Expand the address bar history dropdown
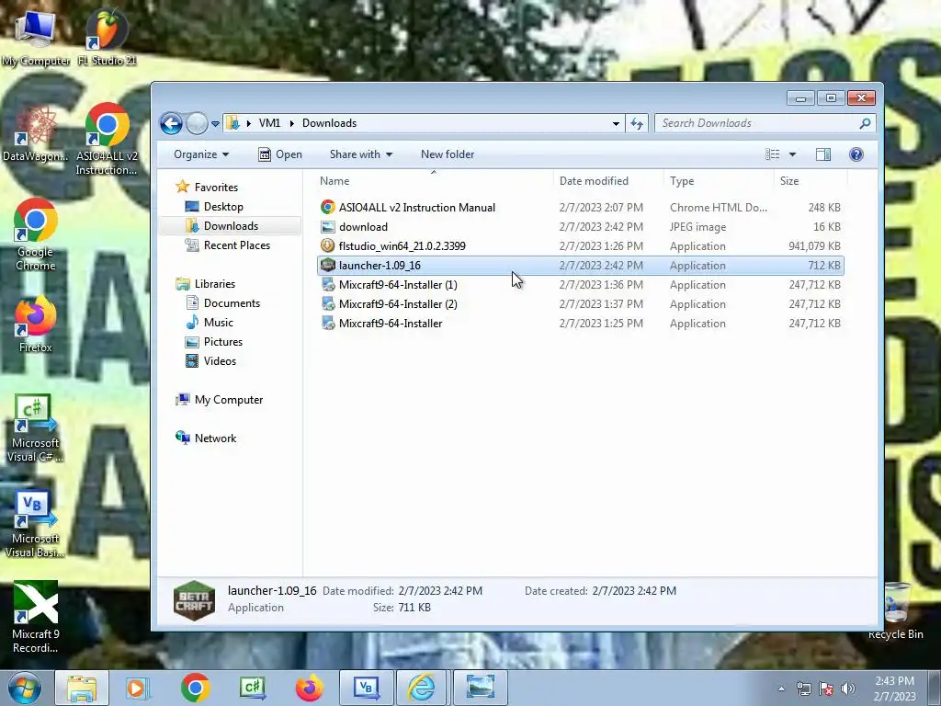This screenshot has height=706, width=941. click(x=616, y=124)
